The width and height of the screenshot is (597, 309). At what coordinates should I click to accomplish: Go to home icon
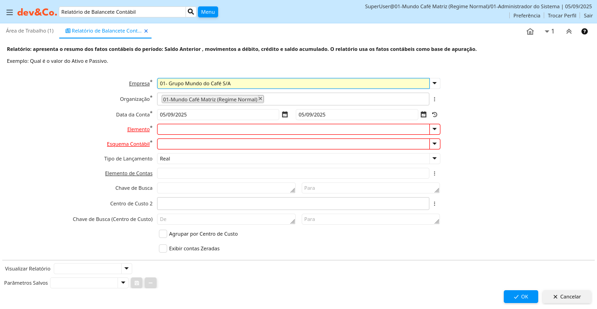tap(530, 32)
